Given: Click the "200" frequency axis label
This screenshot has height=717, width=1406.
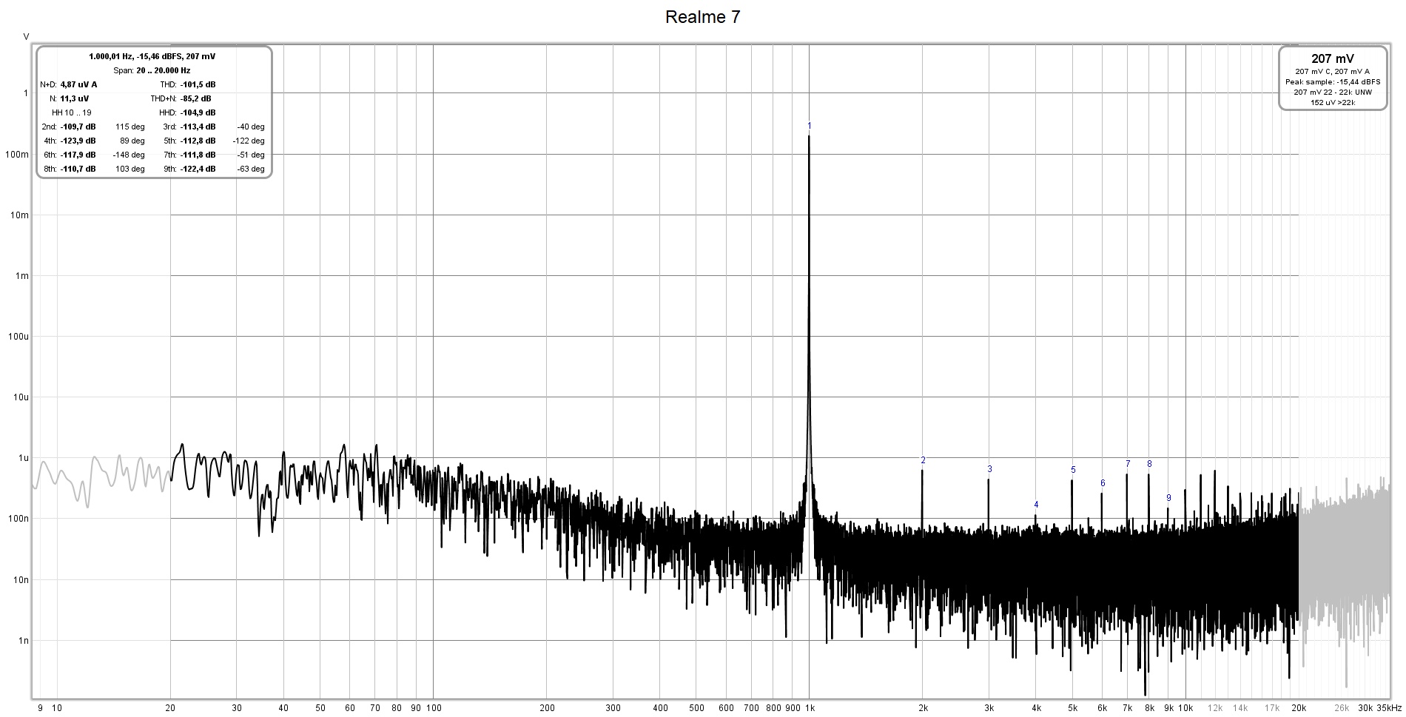Looking at the screenshot, I should (548, 708).
